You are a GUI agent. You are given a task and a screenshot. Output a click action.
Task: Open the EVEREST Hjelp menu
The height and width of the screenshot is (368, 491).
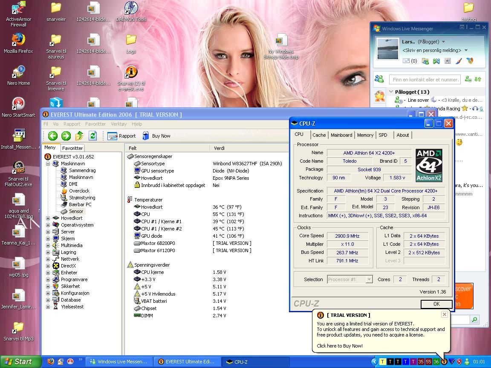click(137, 124)
